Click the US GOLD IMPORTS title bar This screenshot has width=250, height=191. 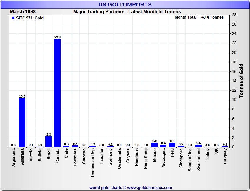coord(125,4)
